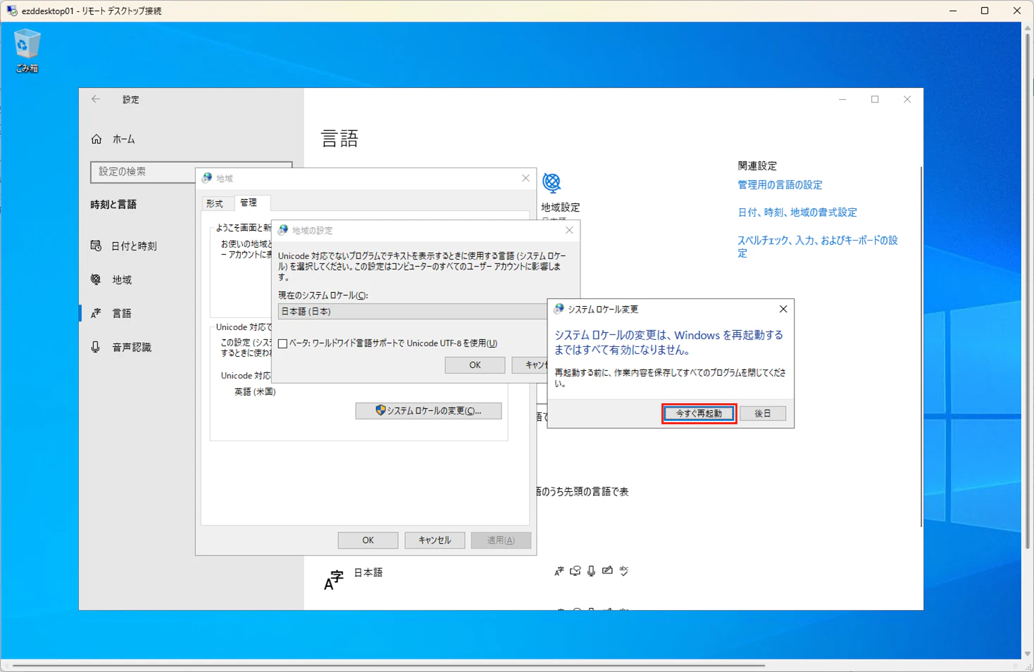This screenshot has width=1034, height=672.
Task: Select the 日本語 language entry
Action: (368, 573)
